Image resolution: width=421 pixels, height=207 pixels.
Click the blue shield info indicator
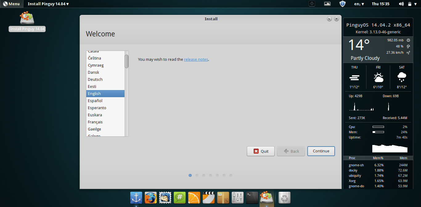[x=342, y=4]
